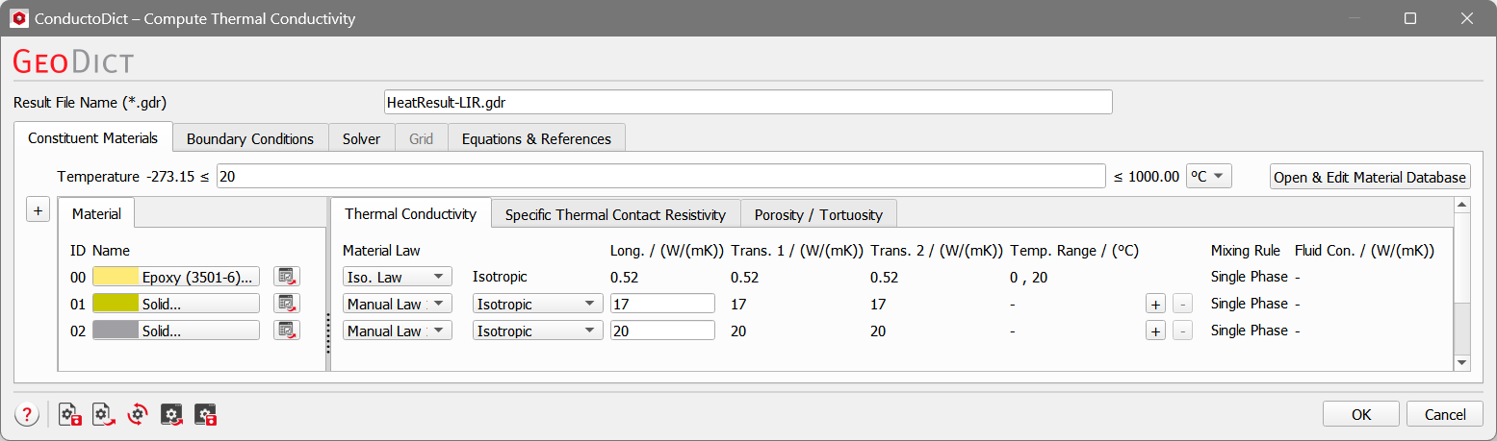Screen dimensions: 1497x441
Task: Open the Grid tab
Action: coord(421,138)
